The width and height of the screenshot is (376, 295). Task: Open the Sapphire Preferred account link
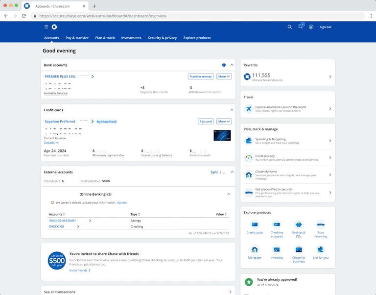69,122
